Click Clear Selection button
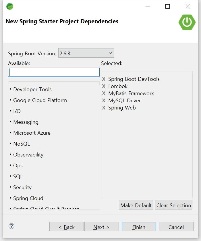 coord(173,205)
